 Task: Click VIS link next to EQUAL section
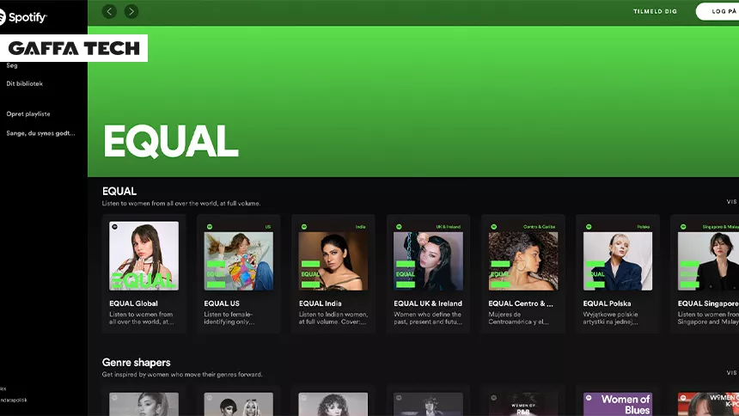731,201
